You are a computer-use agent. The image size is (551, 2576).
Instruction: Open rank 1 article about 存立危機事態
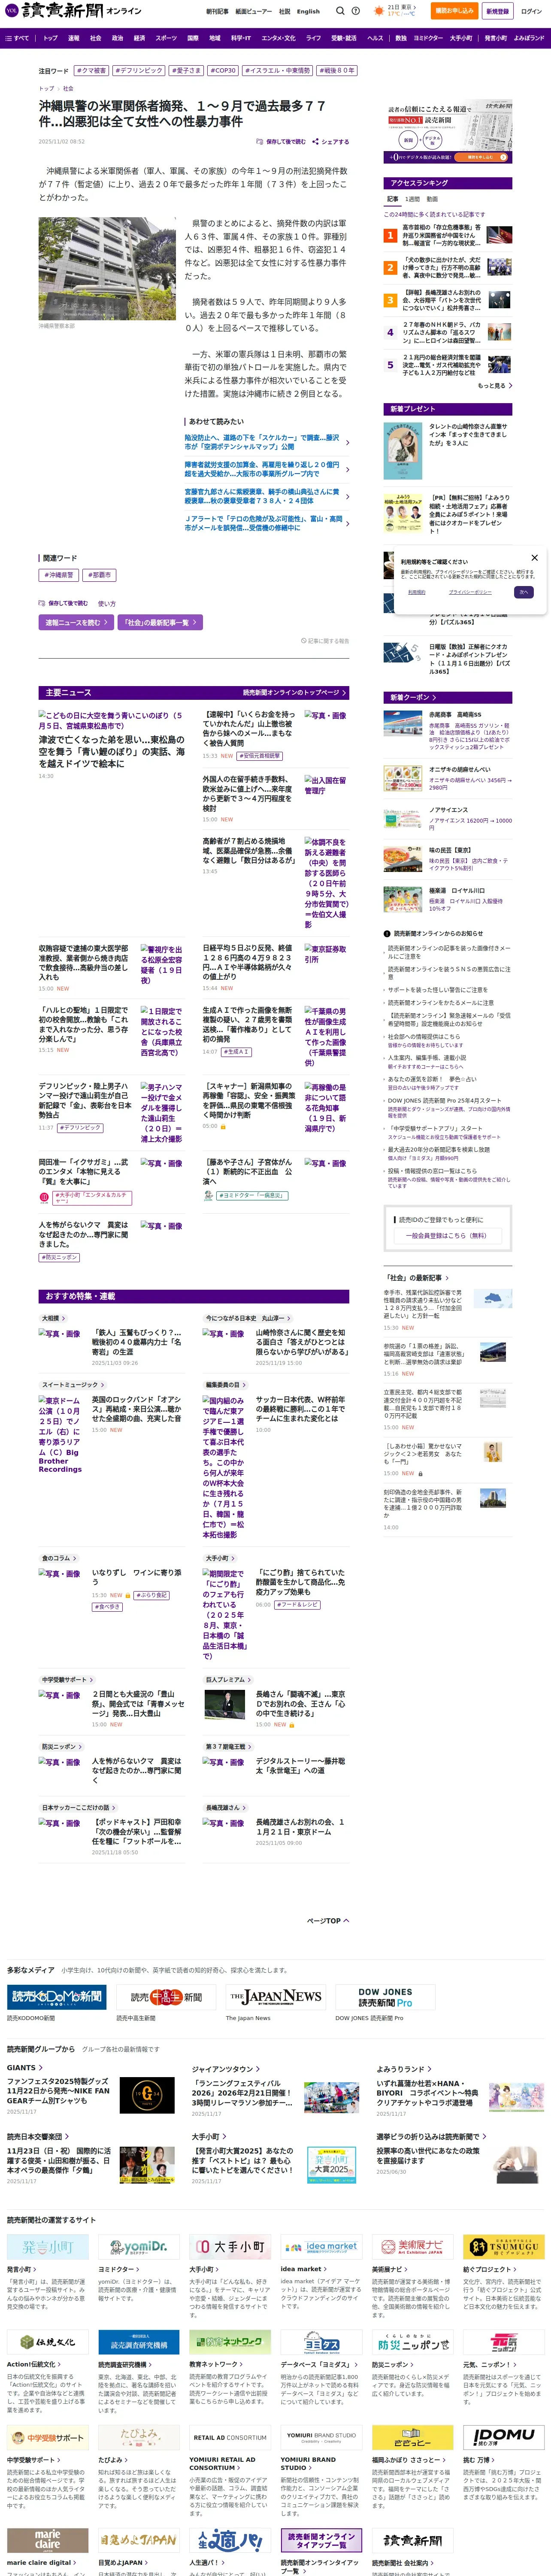point(441,235)
